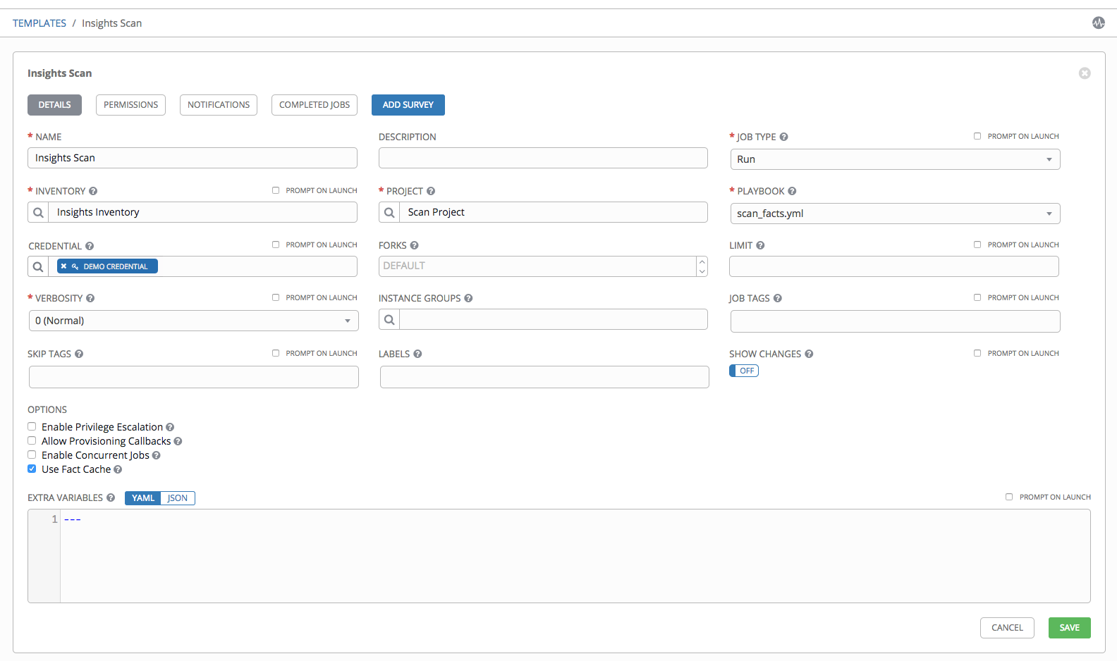Open Playbook scan_facts.yml dropdown
This screenshot has height=661, width=1117.
895,214
